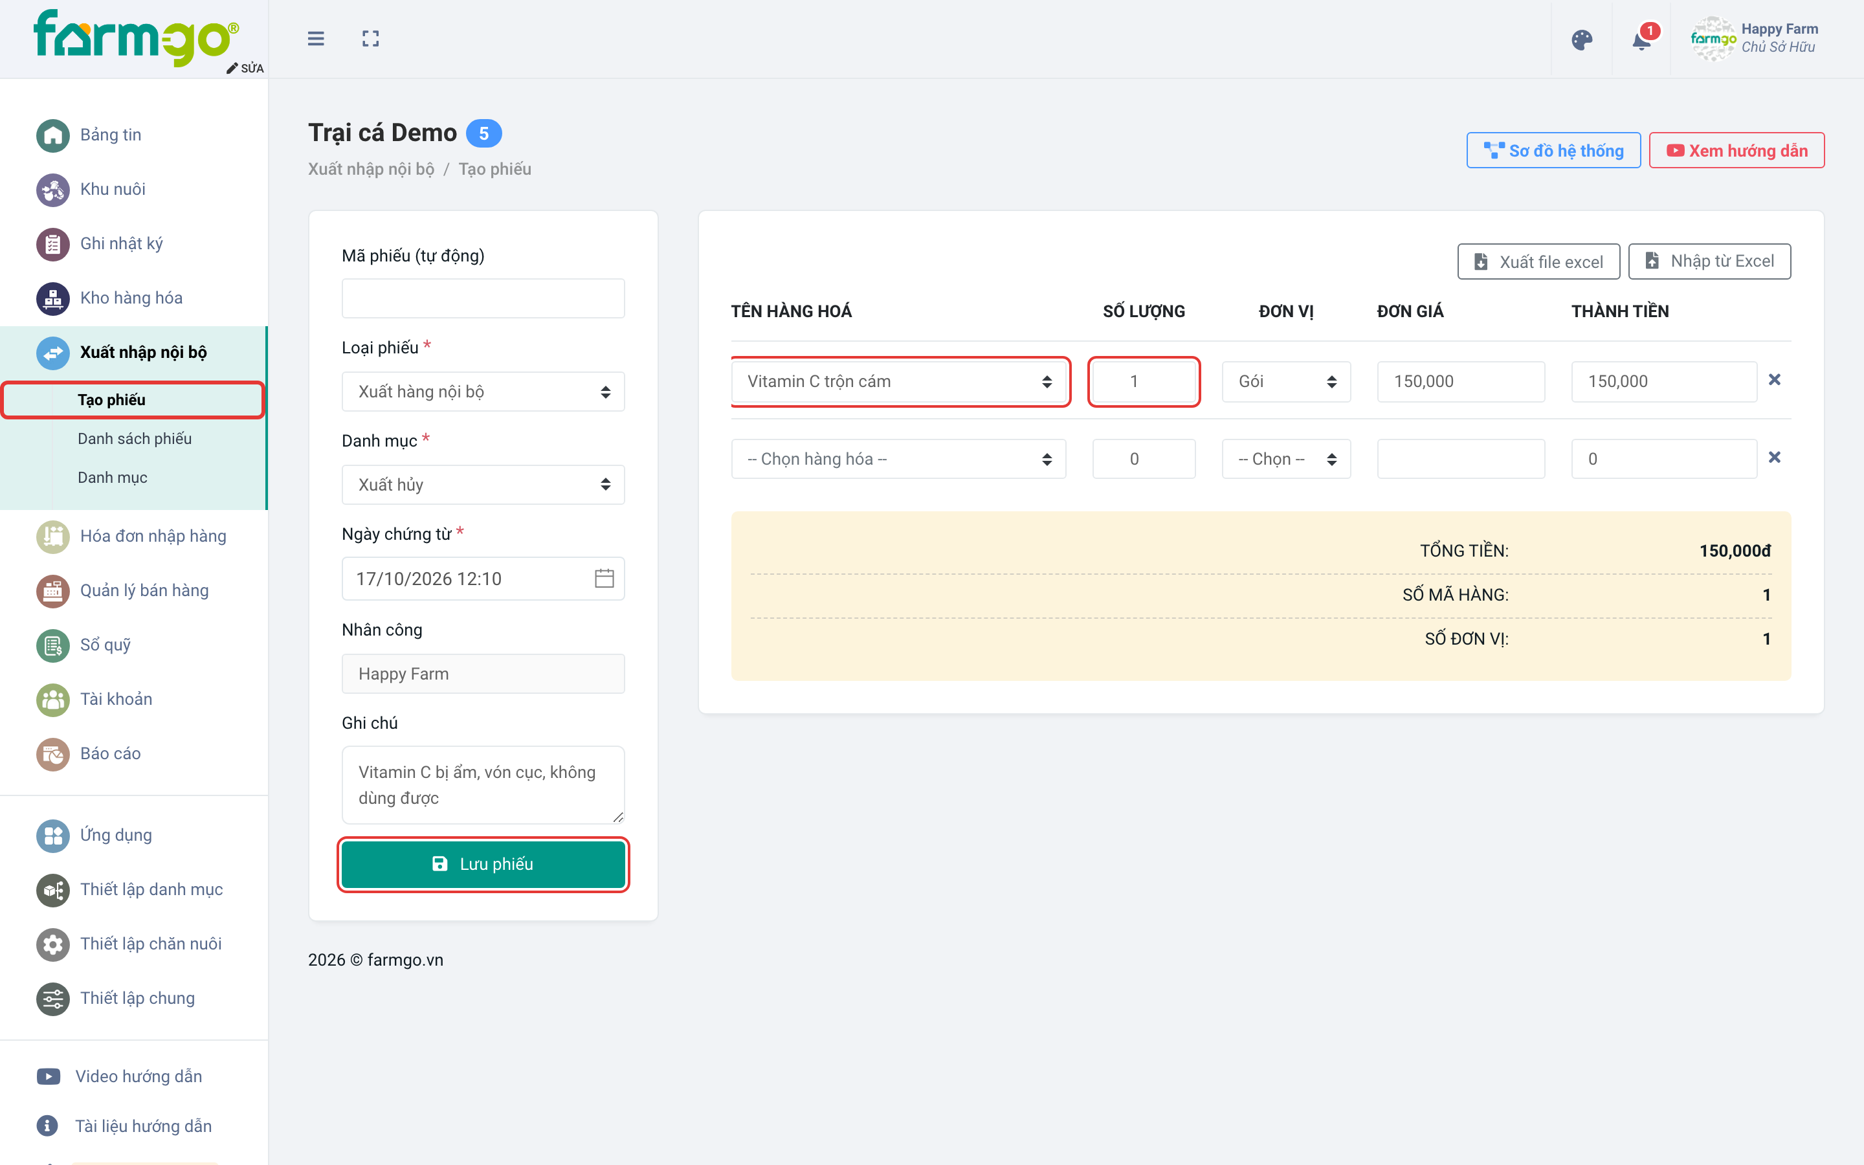Viewport: 1864px width, 1165px height.
Task: Click the fullscreen expand icon
Action: point(370,39)
